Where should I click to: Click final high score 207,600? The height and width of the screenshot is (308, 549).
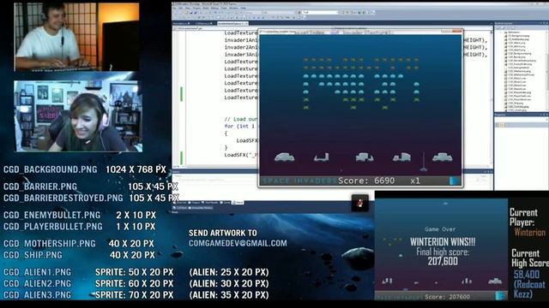[x=443, y=261]
